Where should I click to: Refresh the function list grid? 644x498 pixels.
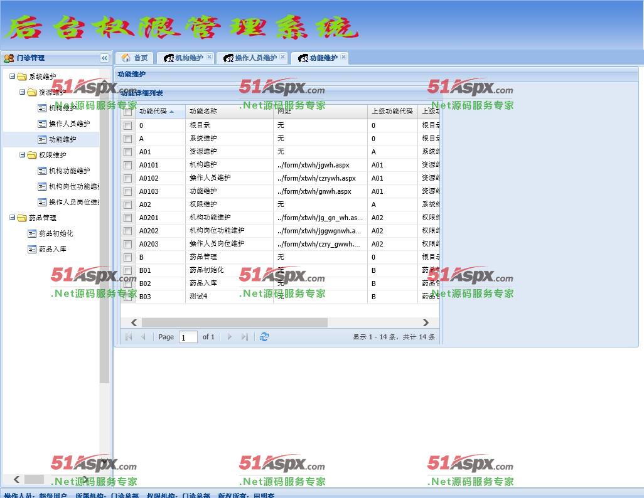pos(264,337)
